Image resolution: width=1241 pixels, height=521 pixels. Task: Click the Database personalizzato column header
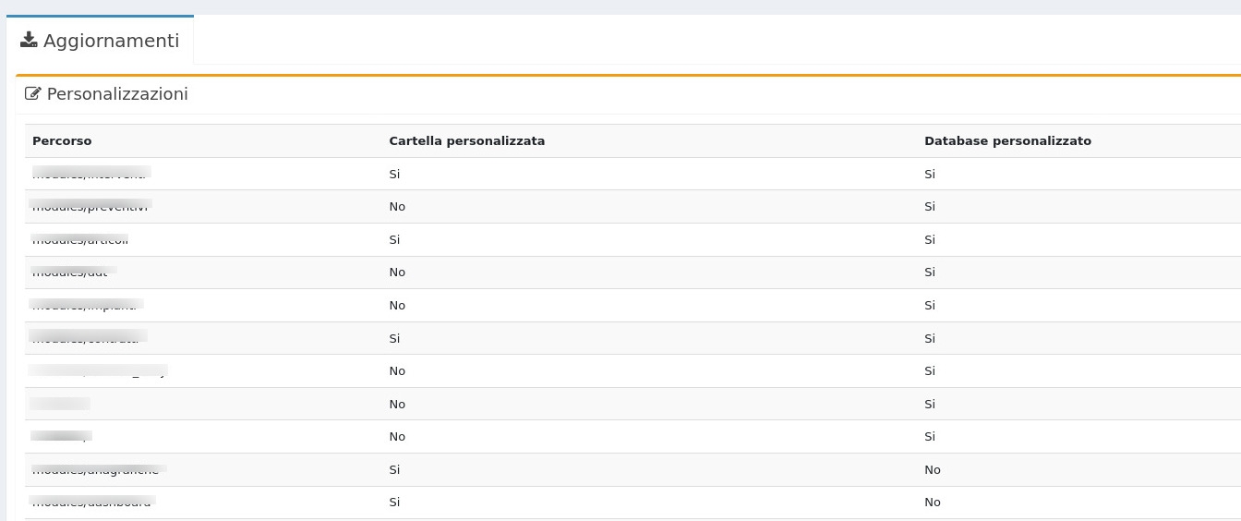coord(1007,141)
